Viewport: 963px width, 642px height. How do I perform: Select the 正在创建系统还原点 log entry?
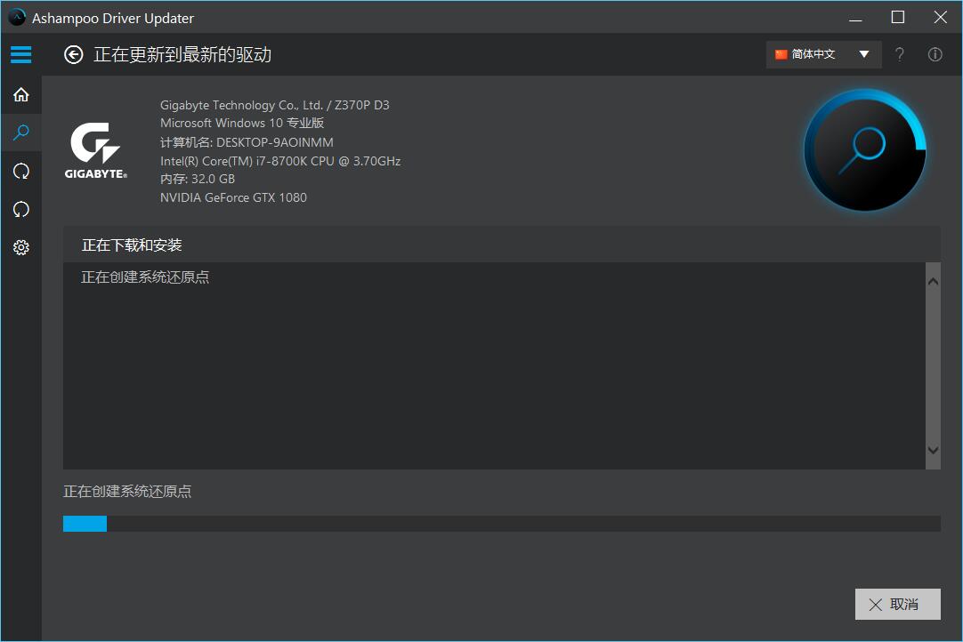144,277
